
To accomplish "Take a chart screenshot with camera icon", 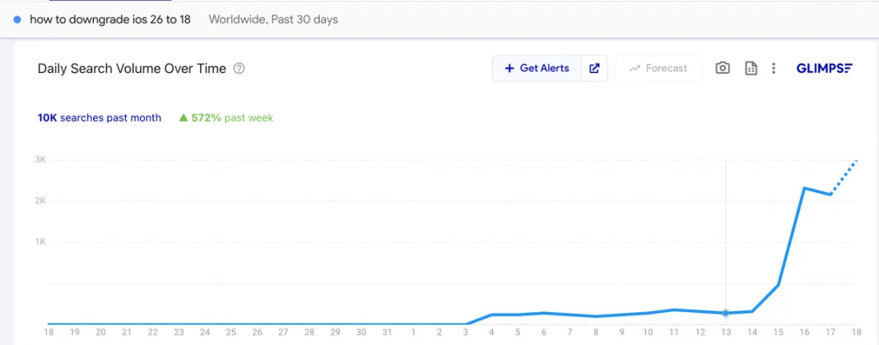I will (x=723, y=68).
